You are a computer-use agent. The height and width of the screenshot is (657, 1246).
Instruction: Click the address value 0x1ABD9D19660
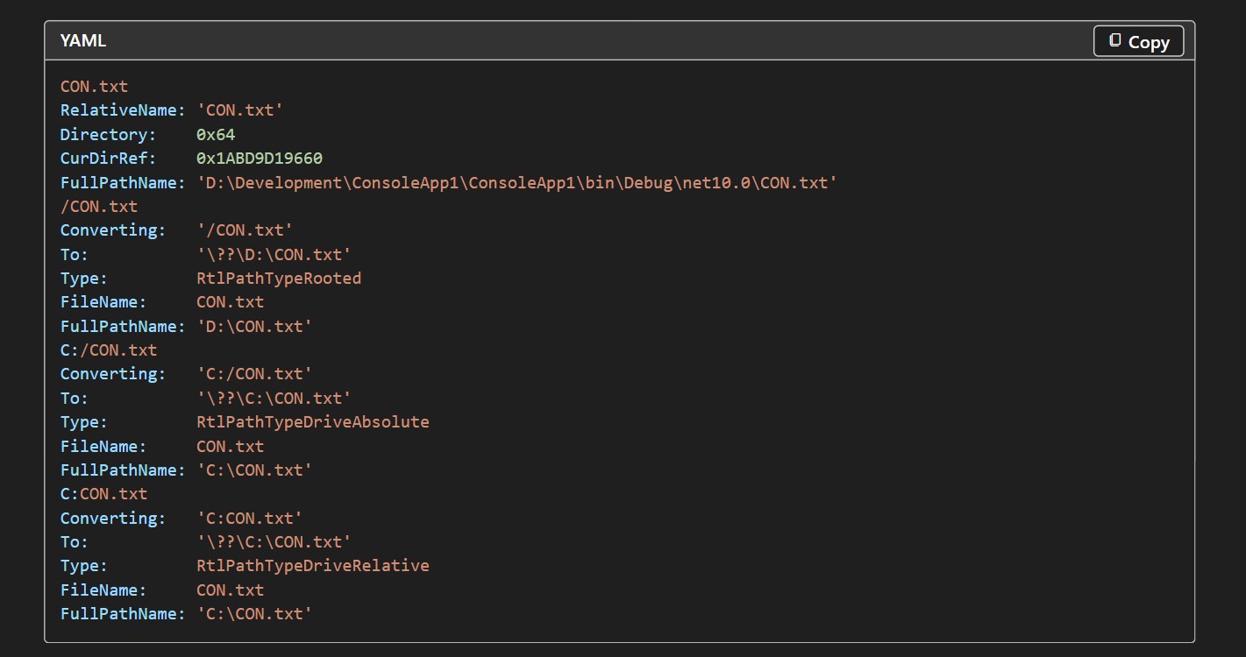click(260, 159)
